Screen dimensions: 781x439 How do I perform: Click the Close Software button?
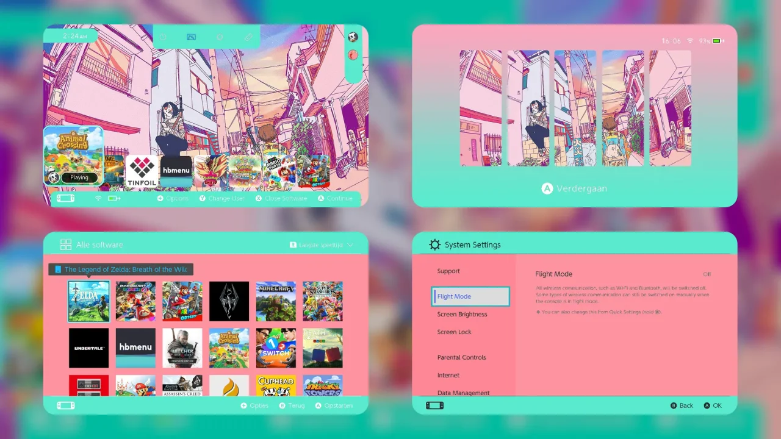tap(281, 198)
